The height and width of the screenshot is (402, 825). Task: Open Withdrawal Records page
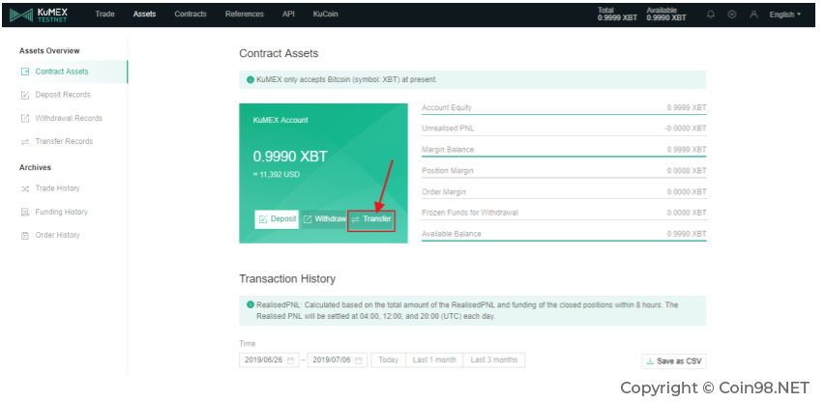click(69, 118)
